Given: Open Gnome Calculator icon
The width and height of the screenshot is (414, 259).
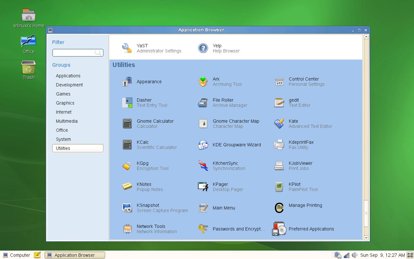Looking at the screenshot, I should (x=127, y=124).
